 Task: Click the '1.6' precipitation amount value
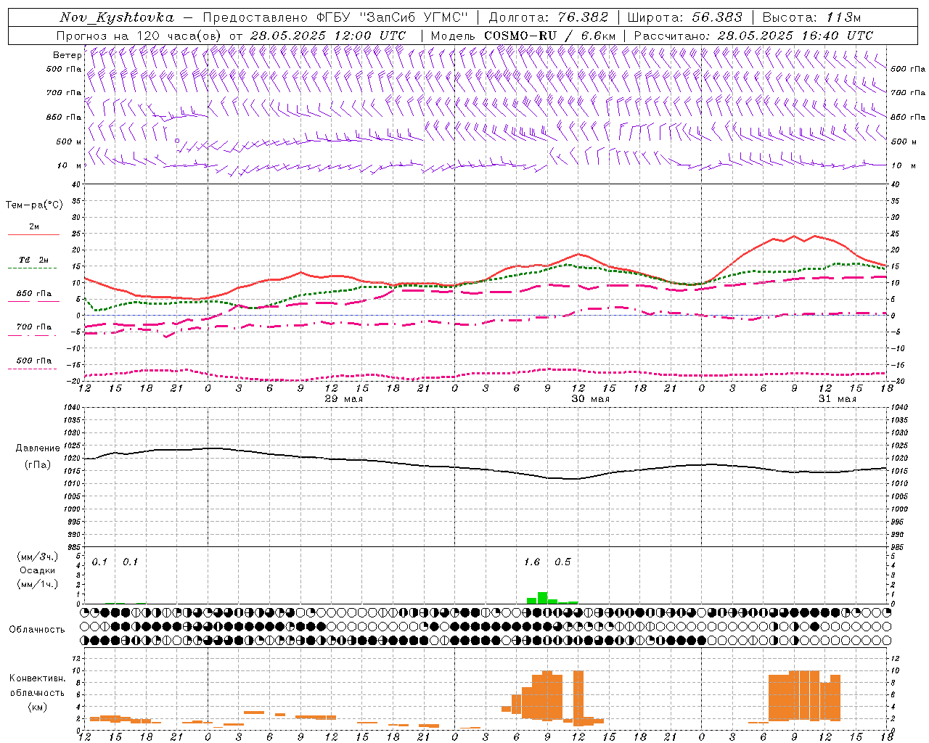(x=532, y=562)
